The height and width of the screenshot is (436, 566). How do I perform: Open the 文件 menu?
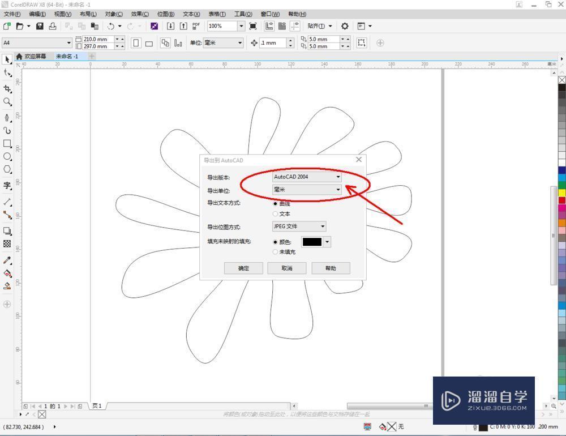[x=12, y=14]
